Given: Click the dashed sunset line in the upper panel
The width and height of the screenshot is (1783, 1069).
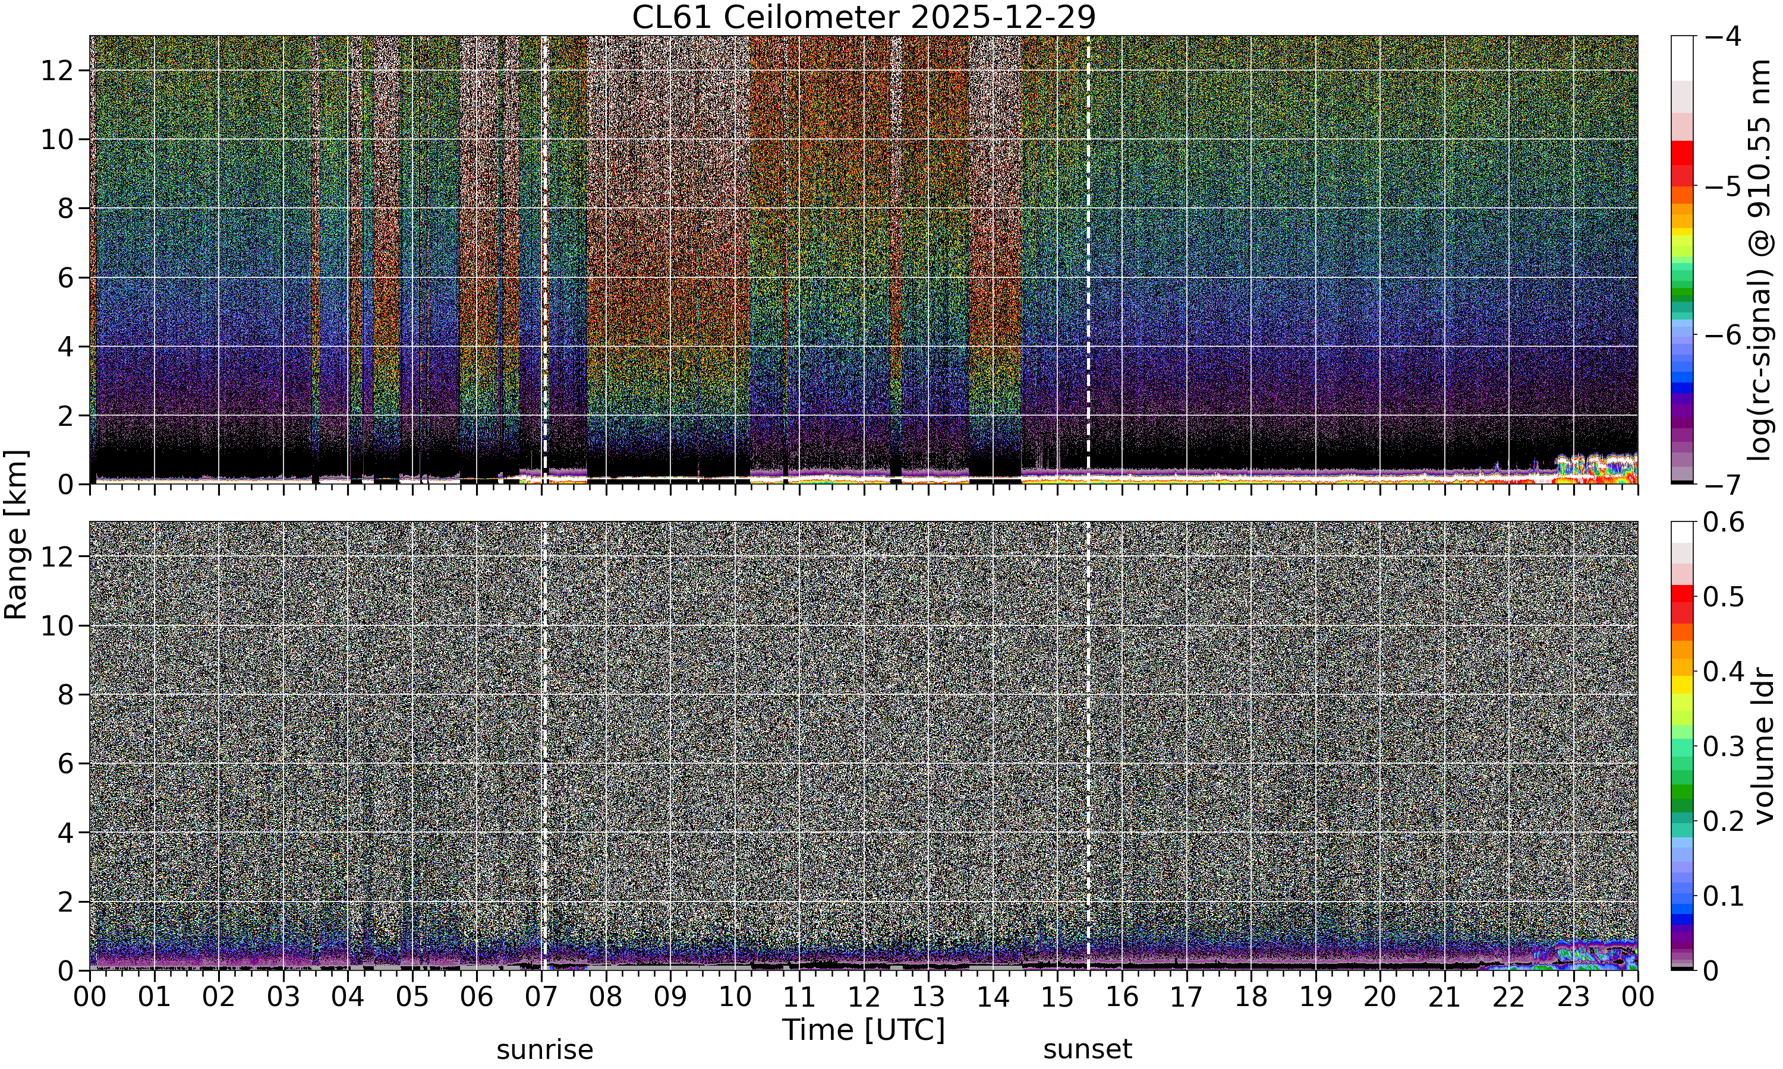Looking at the screenshot, I should [1088, 260].
